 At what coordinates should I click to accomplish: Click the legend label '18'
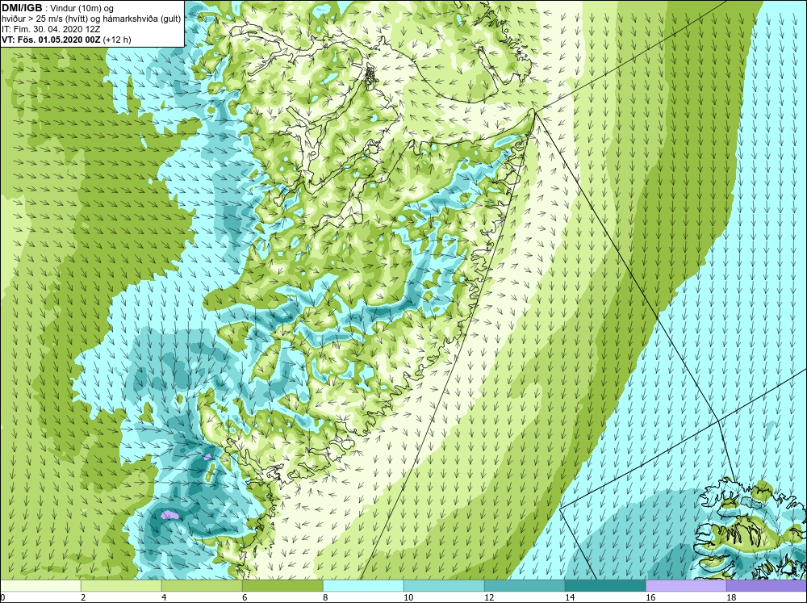pyautogui.click(x=731, y=597)
